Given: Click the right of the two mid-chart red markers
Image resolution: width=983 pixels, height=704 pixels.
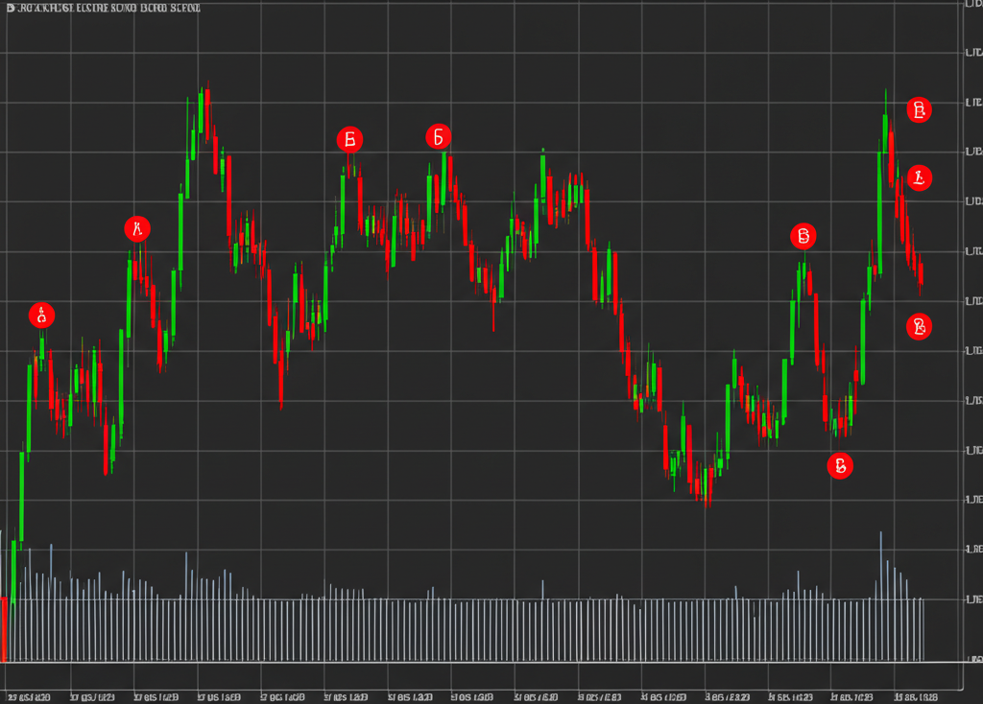Looking at the screenshot, I should click(x=438, y=137).
